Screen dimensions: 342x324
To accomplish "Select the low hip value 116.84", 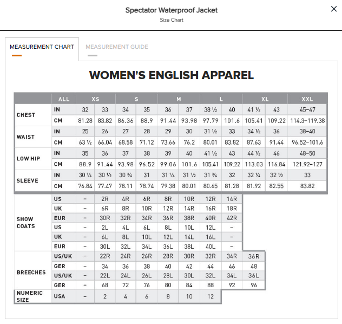I will 277,164.
